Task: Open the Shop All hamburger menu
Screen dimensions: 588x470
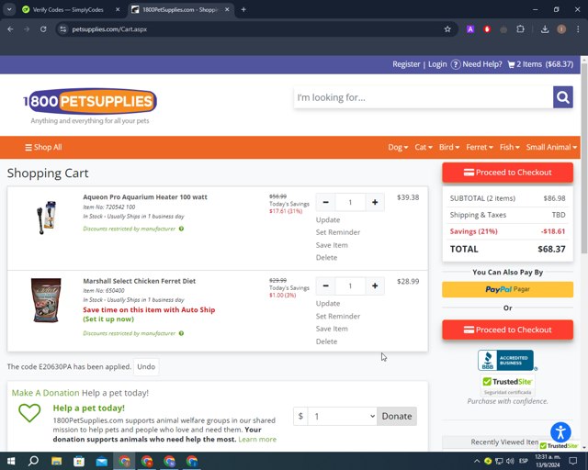Action: click(43, 147)
